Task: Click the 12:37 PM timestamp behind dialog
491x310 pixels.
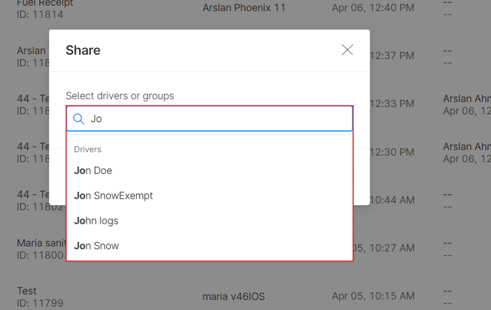Action: pos(392,56)
